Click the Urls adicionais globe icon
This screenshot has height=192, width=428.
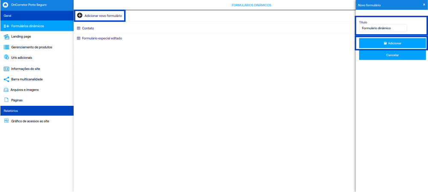6,57
